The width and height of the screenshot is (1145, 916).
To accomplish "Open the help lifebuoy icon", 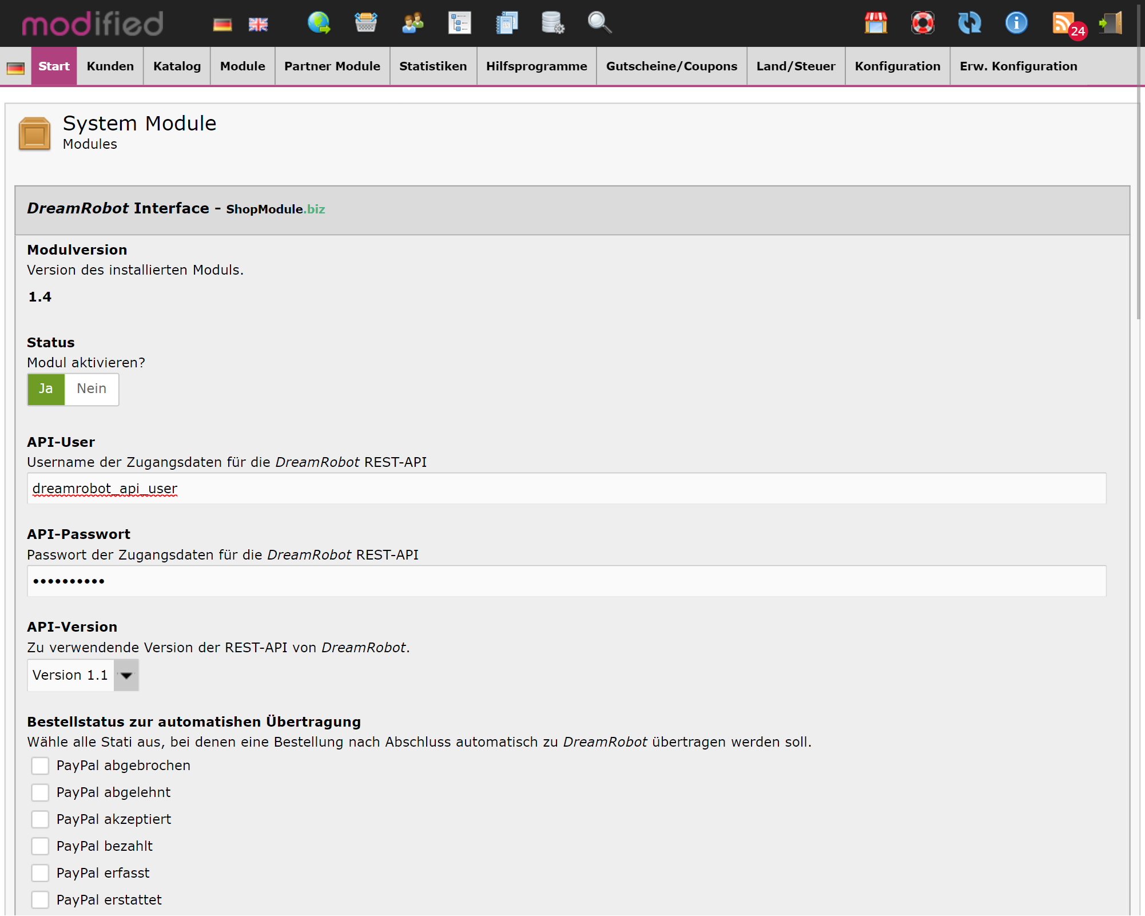I will tap(923, 23).
